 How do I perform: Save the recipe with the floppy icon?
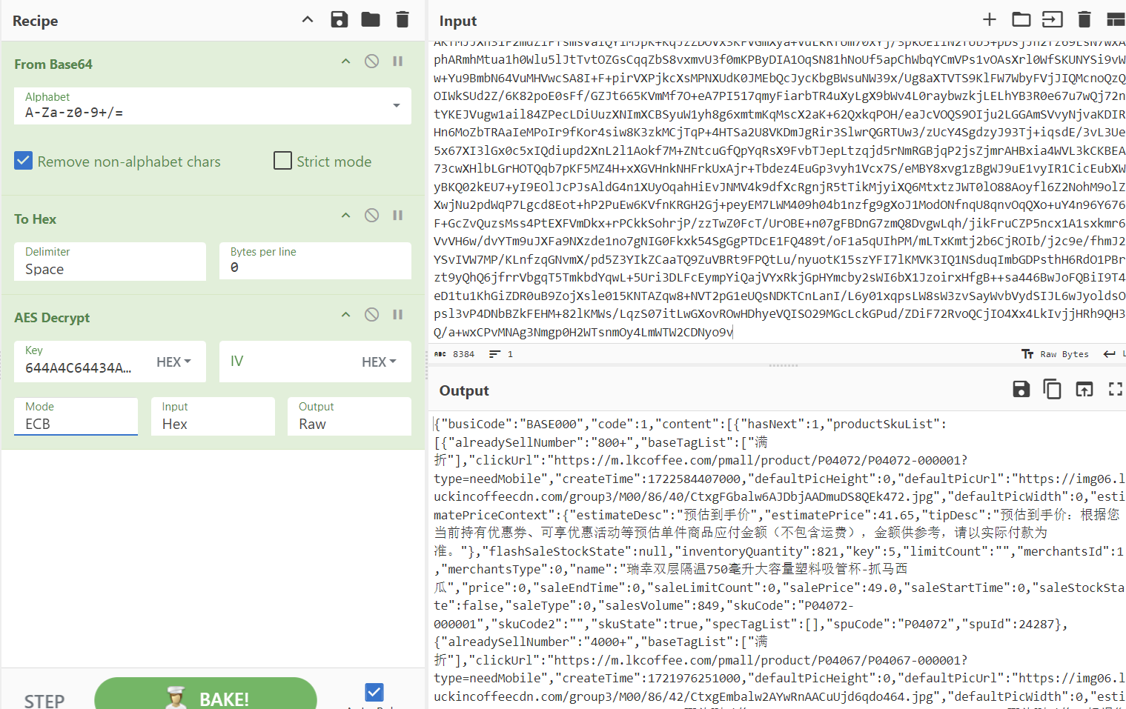pos(340,20)
